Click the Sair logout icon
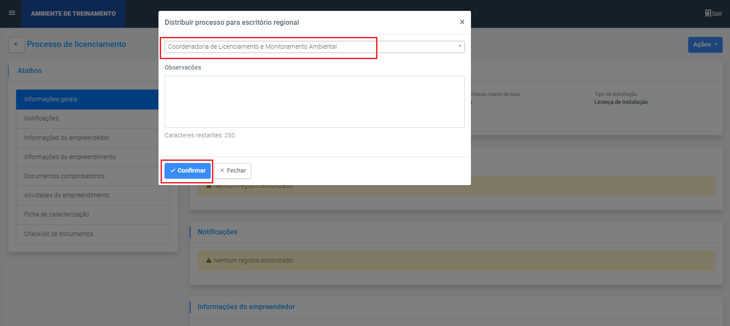 [708, 13]
